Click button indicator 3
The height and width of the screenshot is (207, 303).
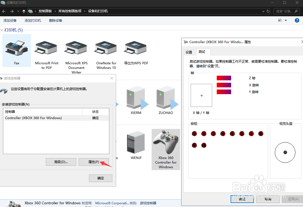[x=213, y=133]
